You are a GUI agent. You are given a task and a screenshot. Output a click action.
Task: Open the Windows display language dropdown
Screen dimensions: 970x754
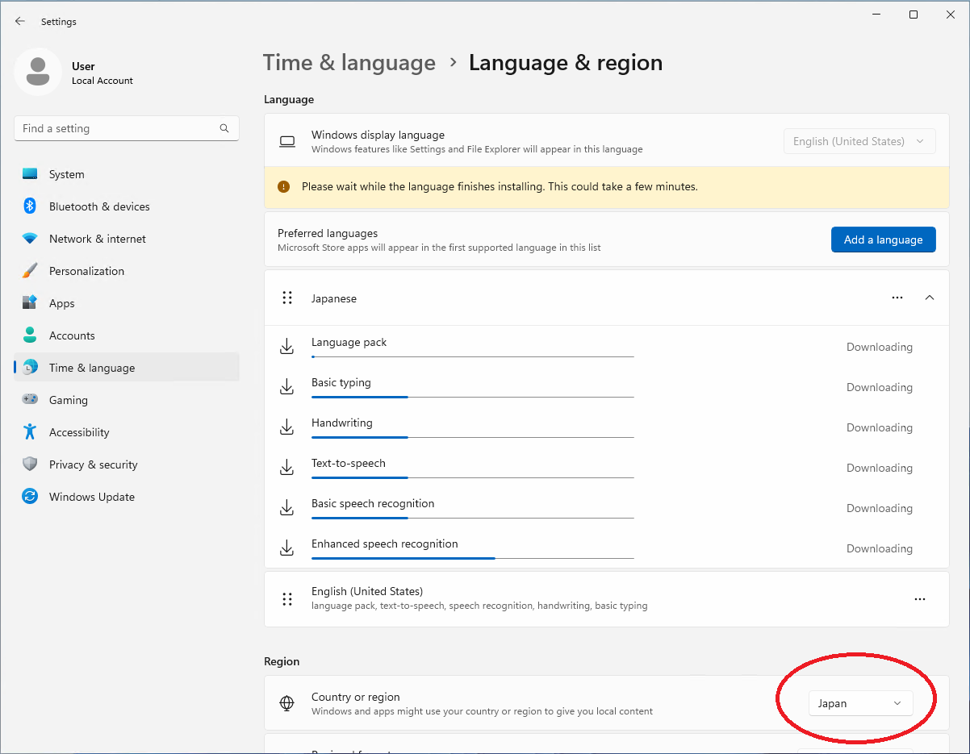coord(859,141)
